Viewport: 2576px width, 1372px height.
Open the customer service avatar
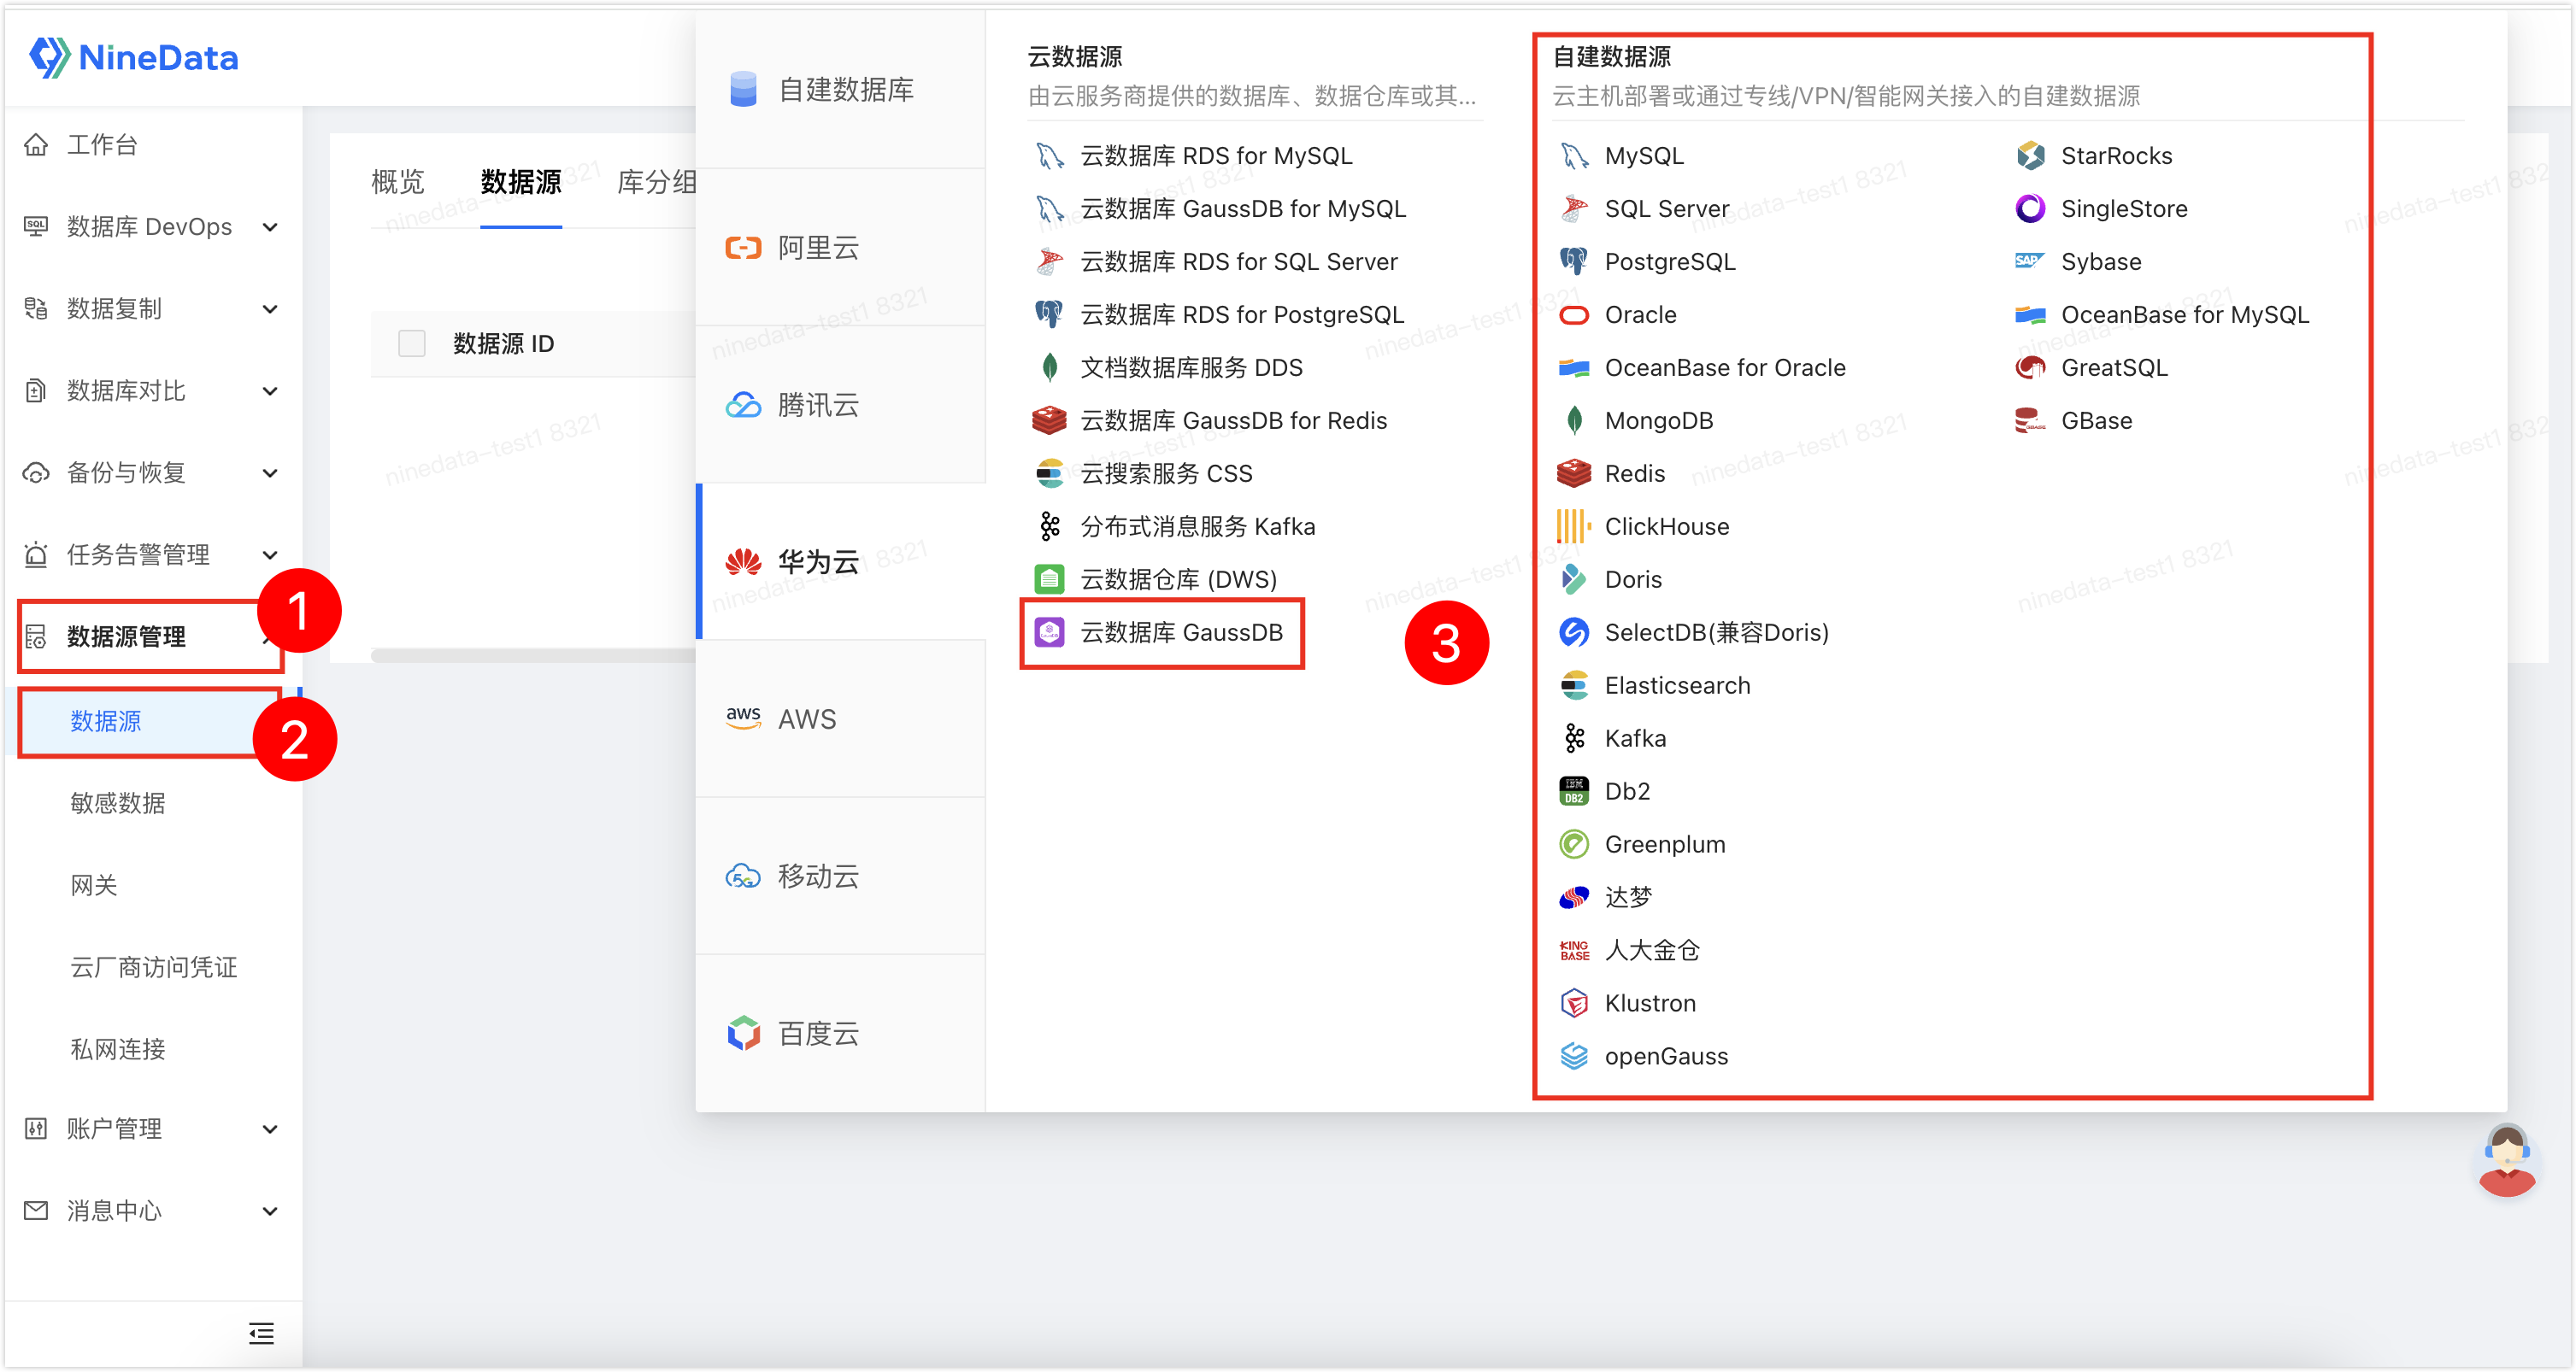coord(2506,1159)
